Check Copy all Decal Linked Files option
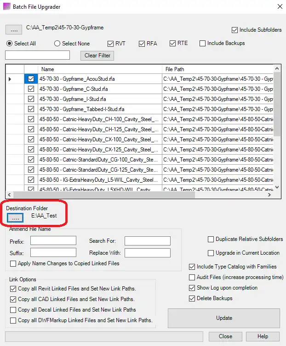This screenshot has width=286, height=346. pos(13,310)
